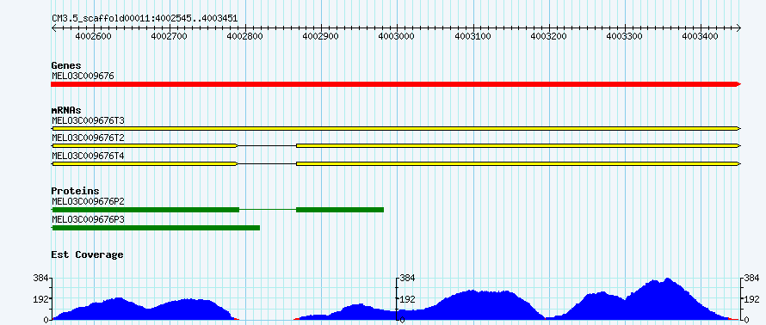Click the MELO3C009676 gene label

(83, 76)
